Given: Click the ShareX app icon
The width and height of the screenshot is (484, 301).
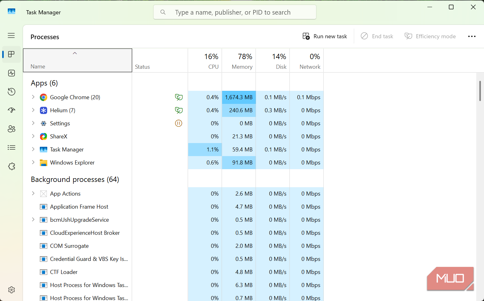Looking at the screenshot, I should click(x=44, y=137).
